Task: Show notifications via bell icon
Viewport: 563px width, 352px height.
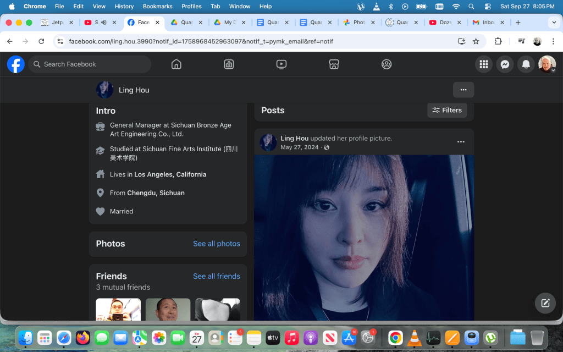Action: (526, 64)
